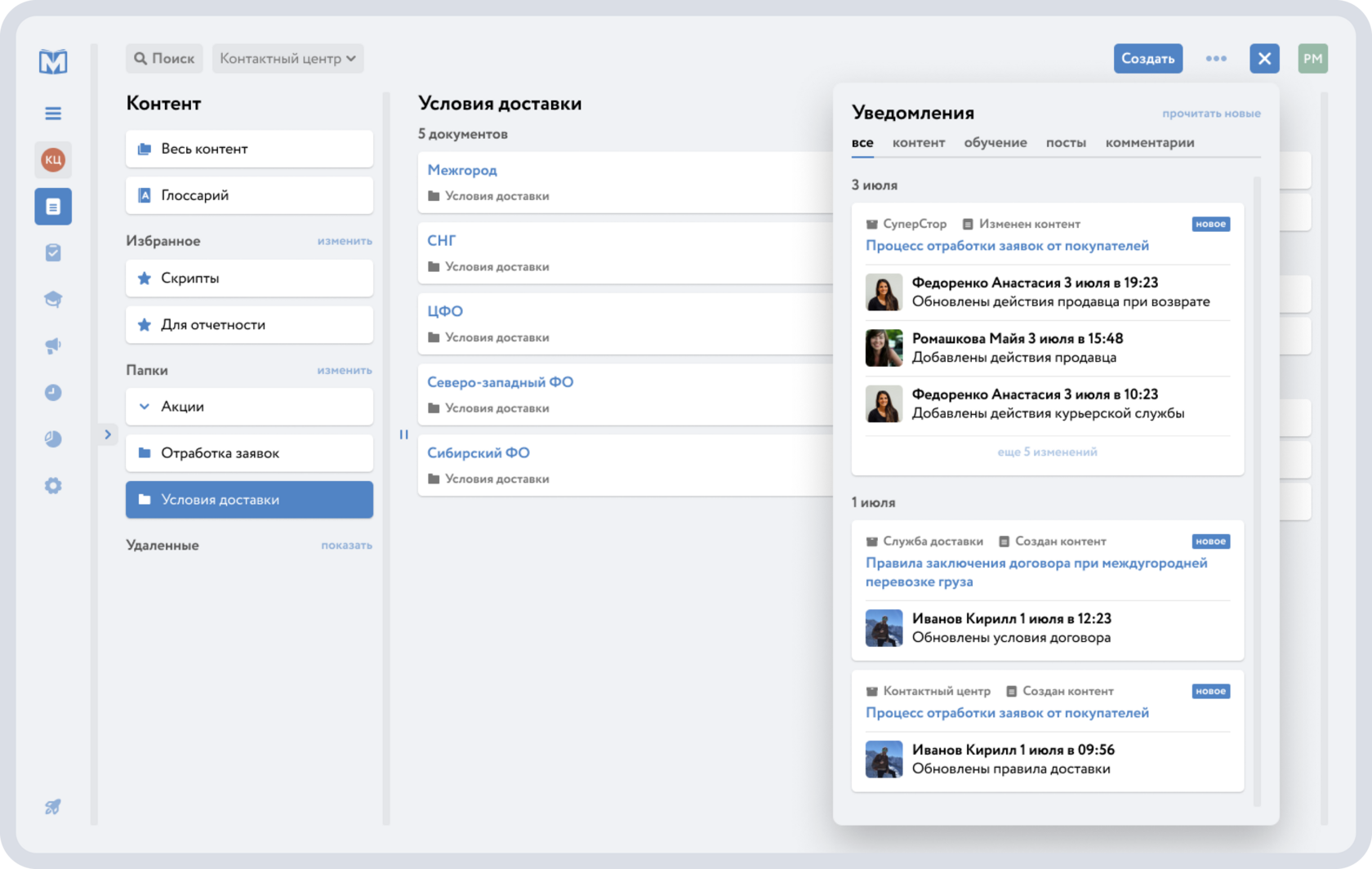Click прочитать новые link
The image size is (1372, 869).
click(x=1211, y=114)
